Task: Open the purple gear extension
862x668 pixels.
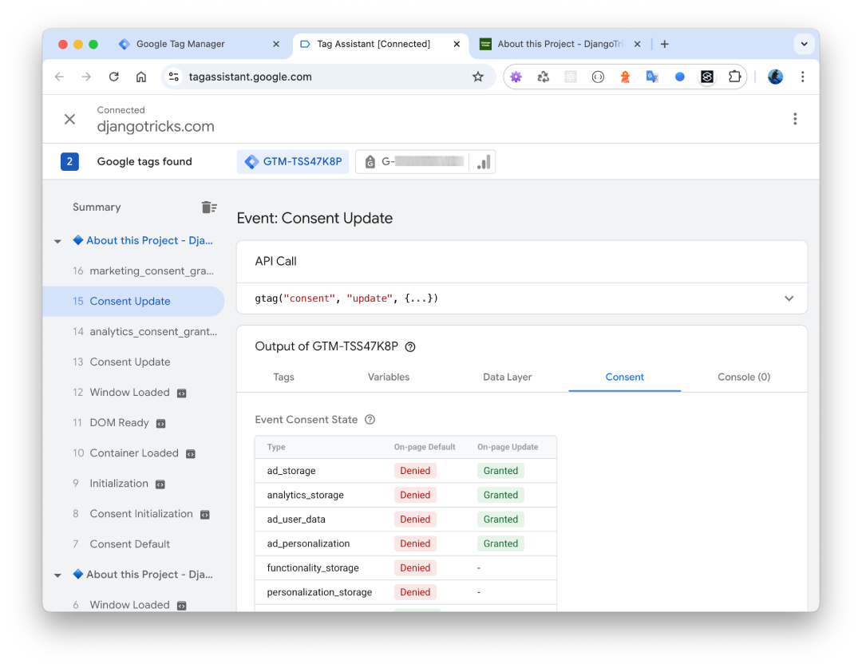Action: (516, 77)
